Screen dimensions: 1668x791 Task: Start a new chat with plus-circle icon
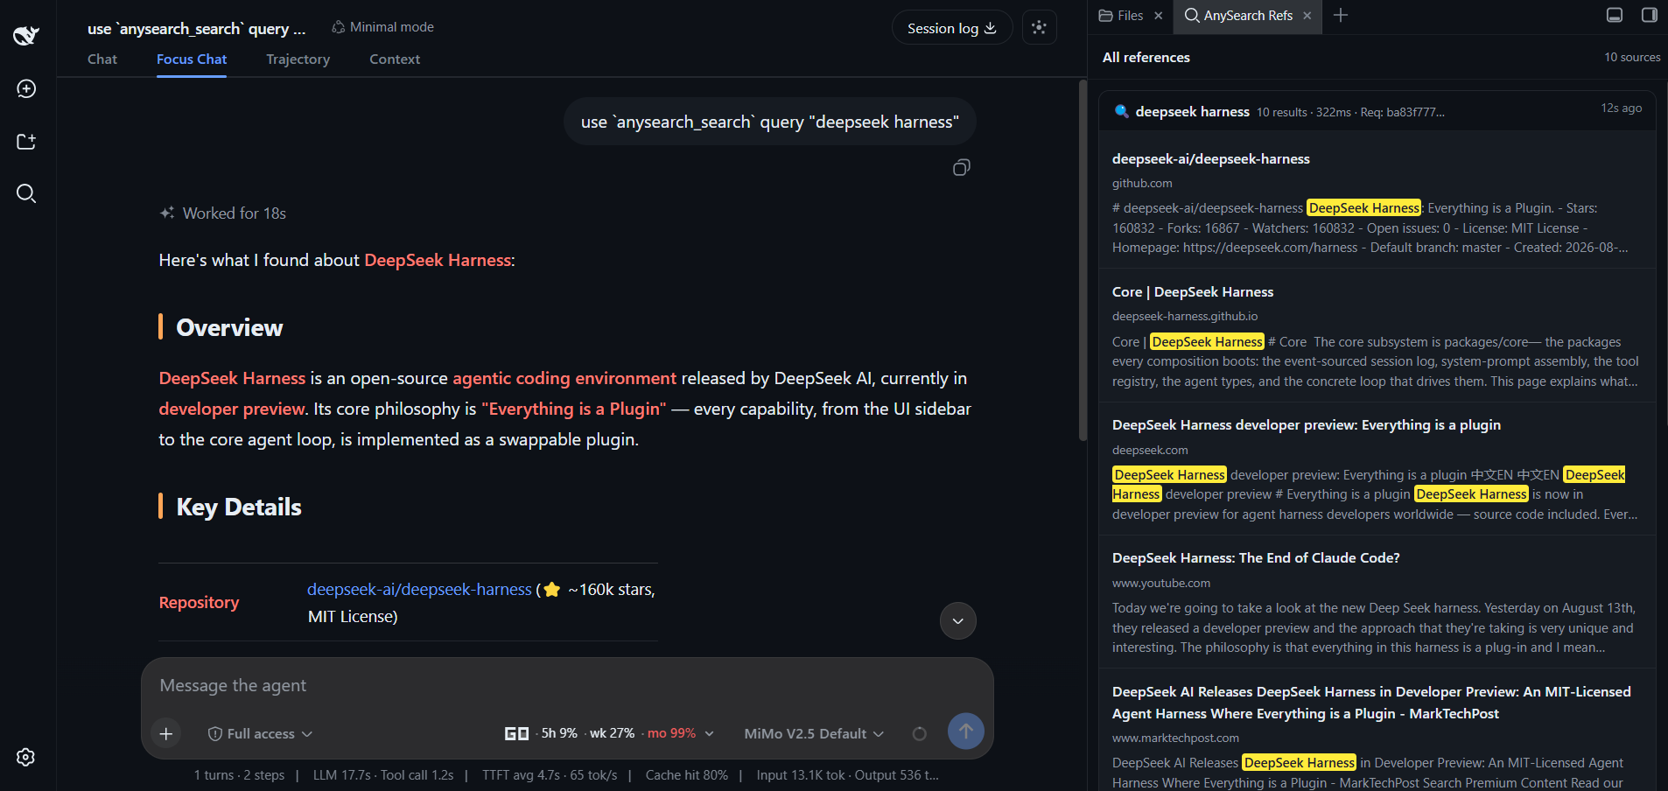[26, 88]
